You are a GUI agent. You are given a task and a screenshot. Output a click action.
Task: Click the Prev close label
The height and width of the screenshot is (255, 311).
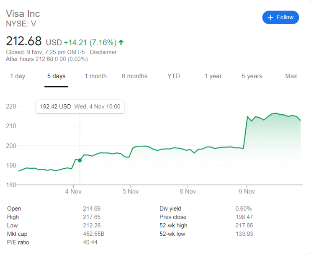pyautogui.click(x=173, y=217)
